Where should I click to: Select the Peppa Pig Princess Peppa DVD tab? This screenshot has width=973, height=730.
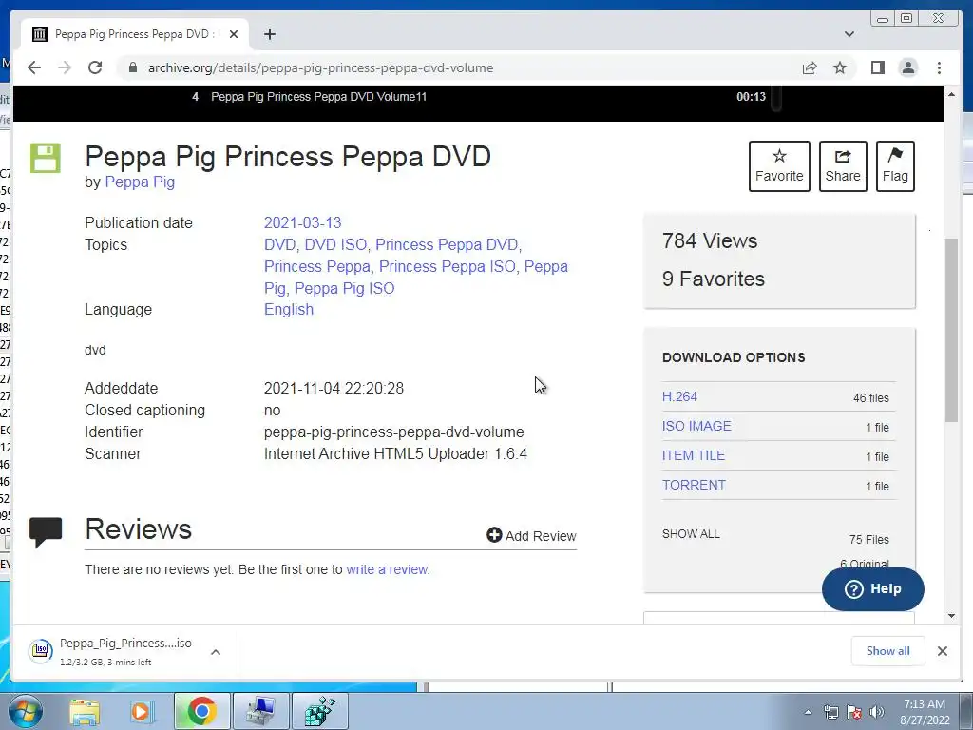pos(135,34)
